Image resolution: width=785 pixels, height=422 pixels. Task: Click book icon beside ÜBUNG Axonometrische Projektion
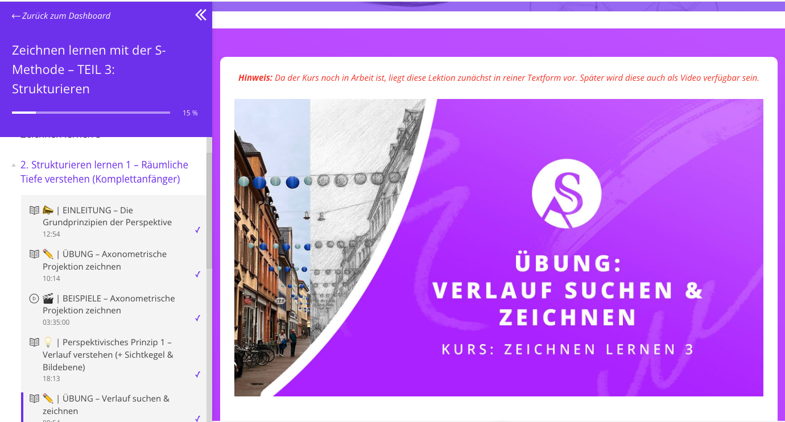[34, 254]
